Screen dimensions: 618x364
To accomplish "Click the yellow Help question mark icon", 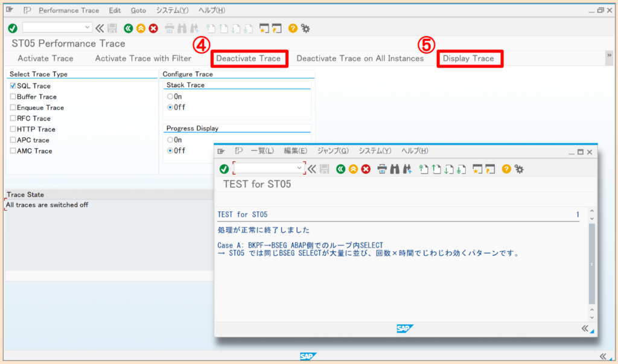I will point(293,27).
